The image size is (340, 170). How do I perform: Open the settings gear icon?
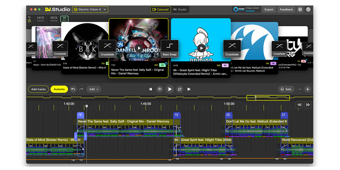tap(300, 10)
